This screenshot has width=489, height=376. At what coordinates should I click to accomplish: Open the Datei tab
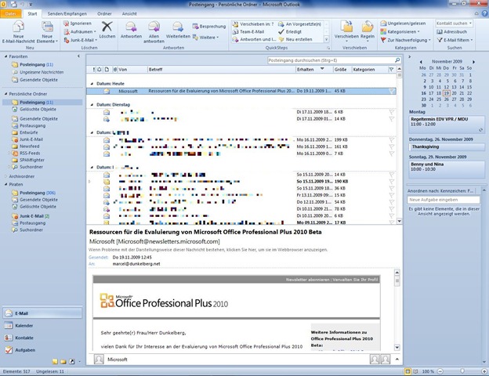(11, 14)
